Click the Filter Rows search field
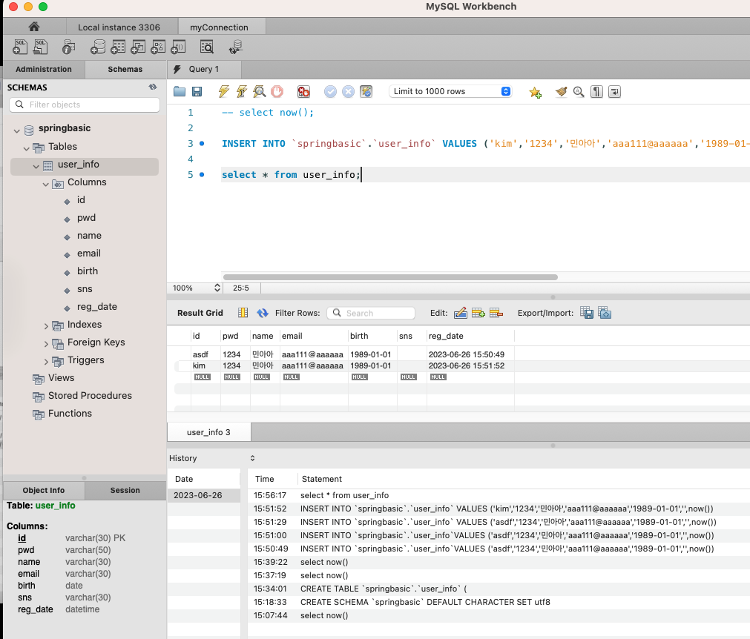750x639 pixels. tap(371, 313)
